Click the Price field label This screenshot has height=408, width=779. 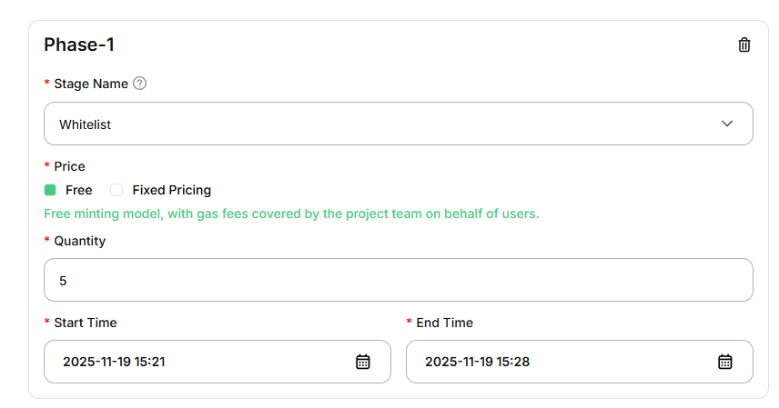(69, 166)
